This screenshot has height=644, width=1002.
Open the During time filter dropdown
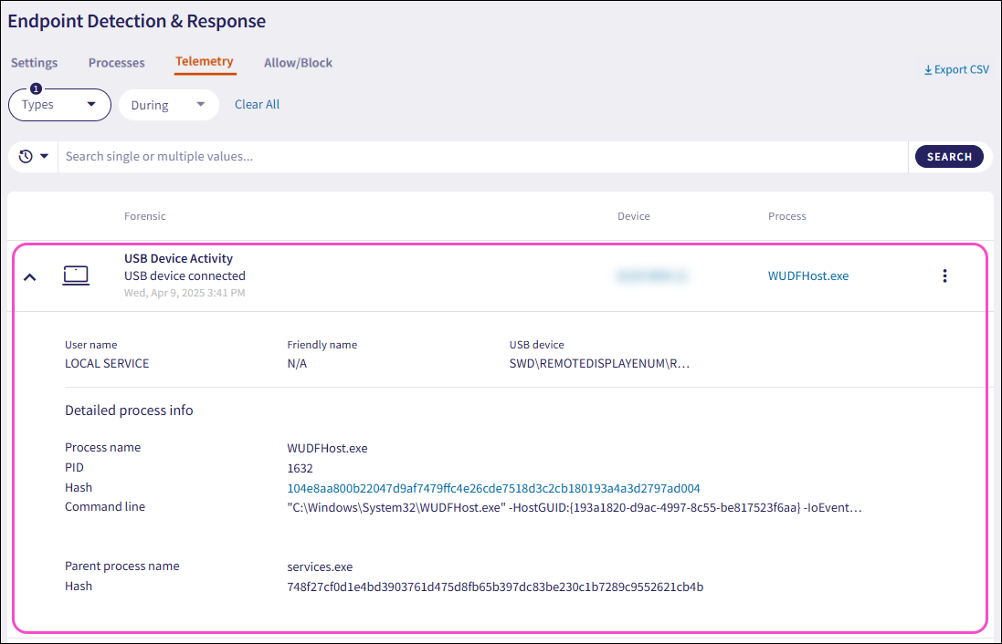[x=169, y=105]
